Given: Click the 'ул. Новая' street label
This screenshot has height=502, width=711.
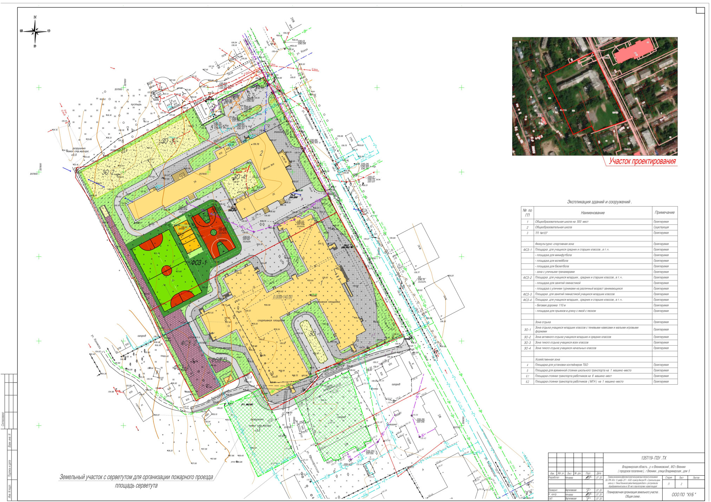Looking at the screenshot, I should [302, 52].
